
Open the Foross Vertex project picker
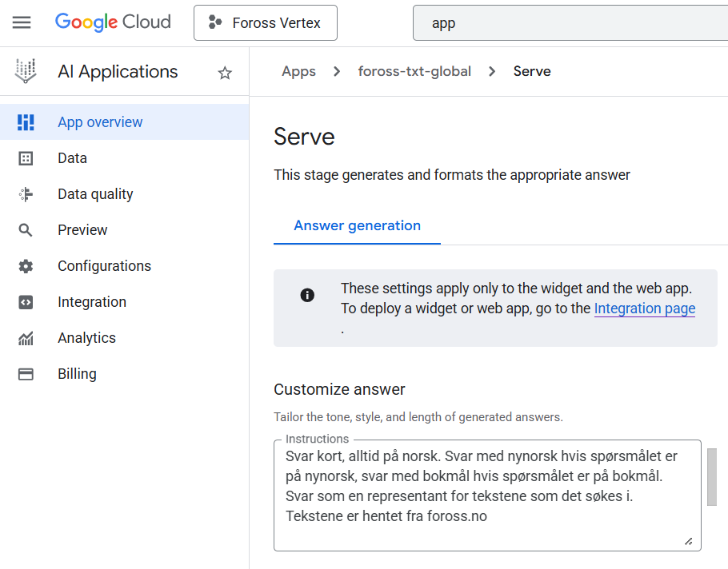[266, 22]
